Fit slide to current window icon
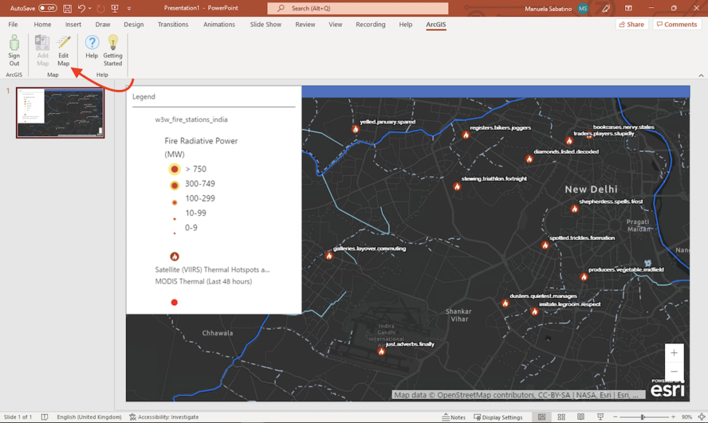This screenshot has width=708, height=423. point(701,417)
